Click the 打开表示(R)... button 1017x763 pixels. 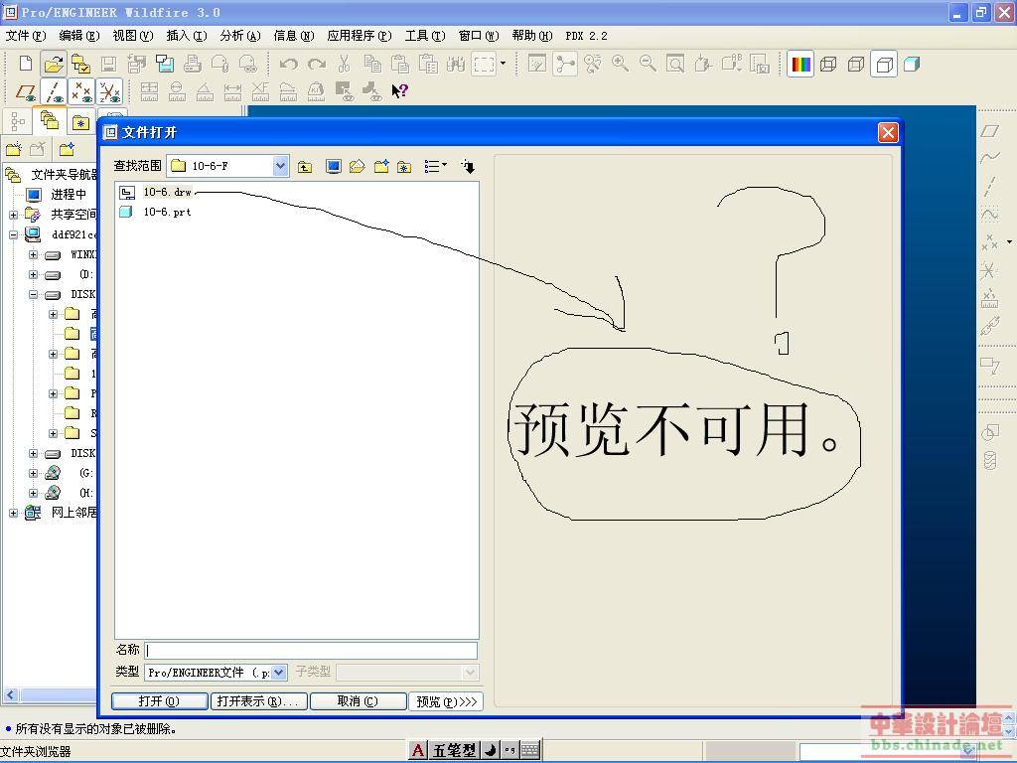258,701
